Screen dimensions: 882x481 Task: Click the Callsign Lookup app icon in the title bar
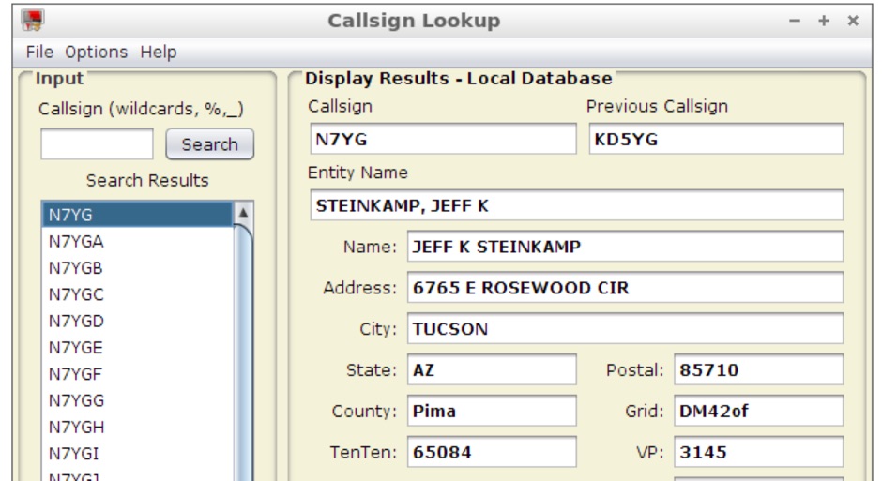click(33, 21)
